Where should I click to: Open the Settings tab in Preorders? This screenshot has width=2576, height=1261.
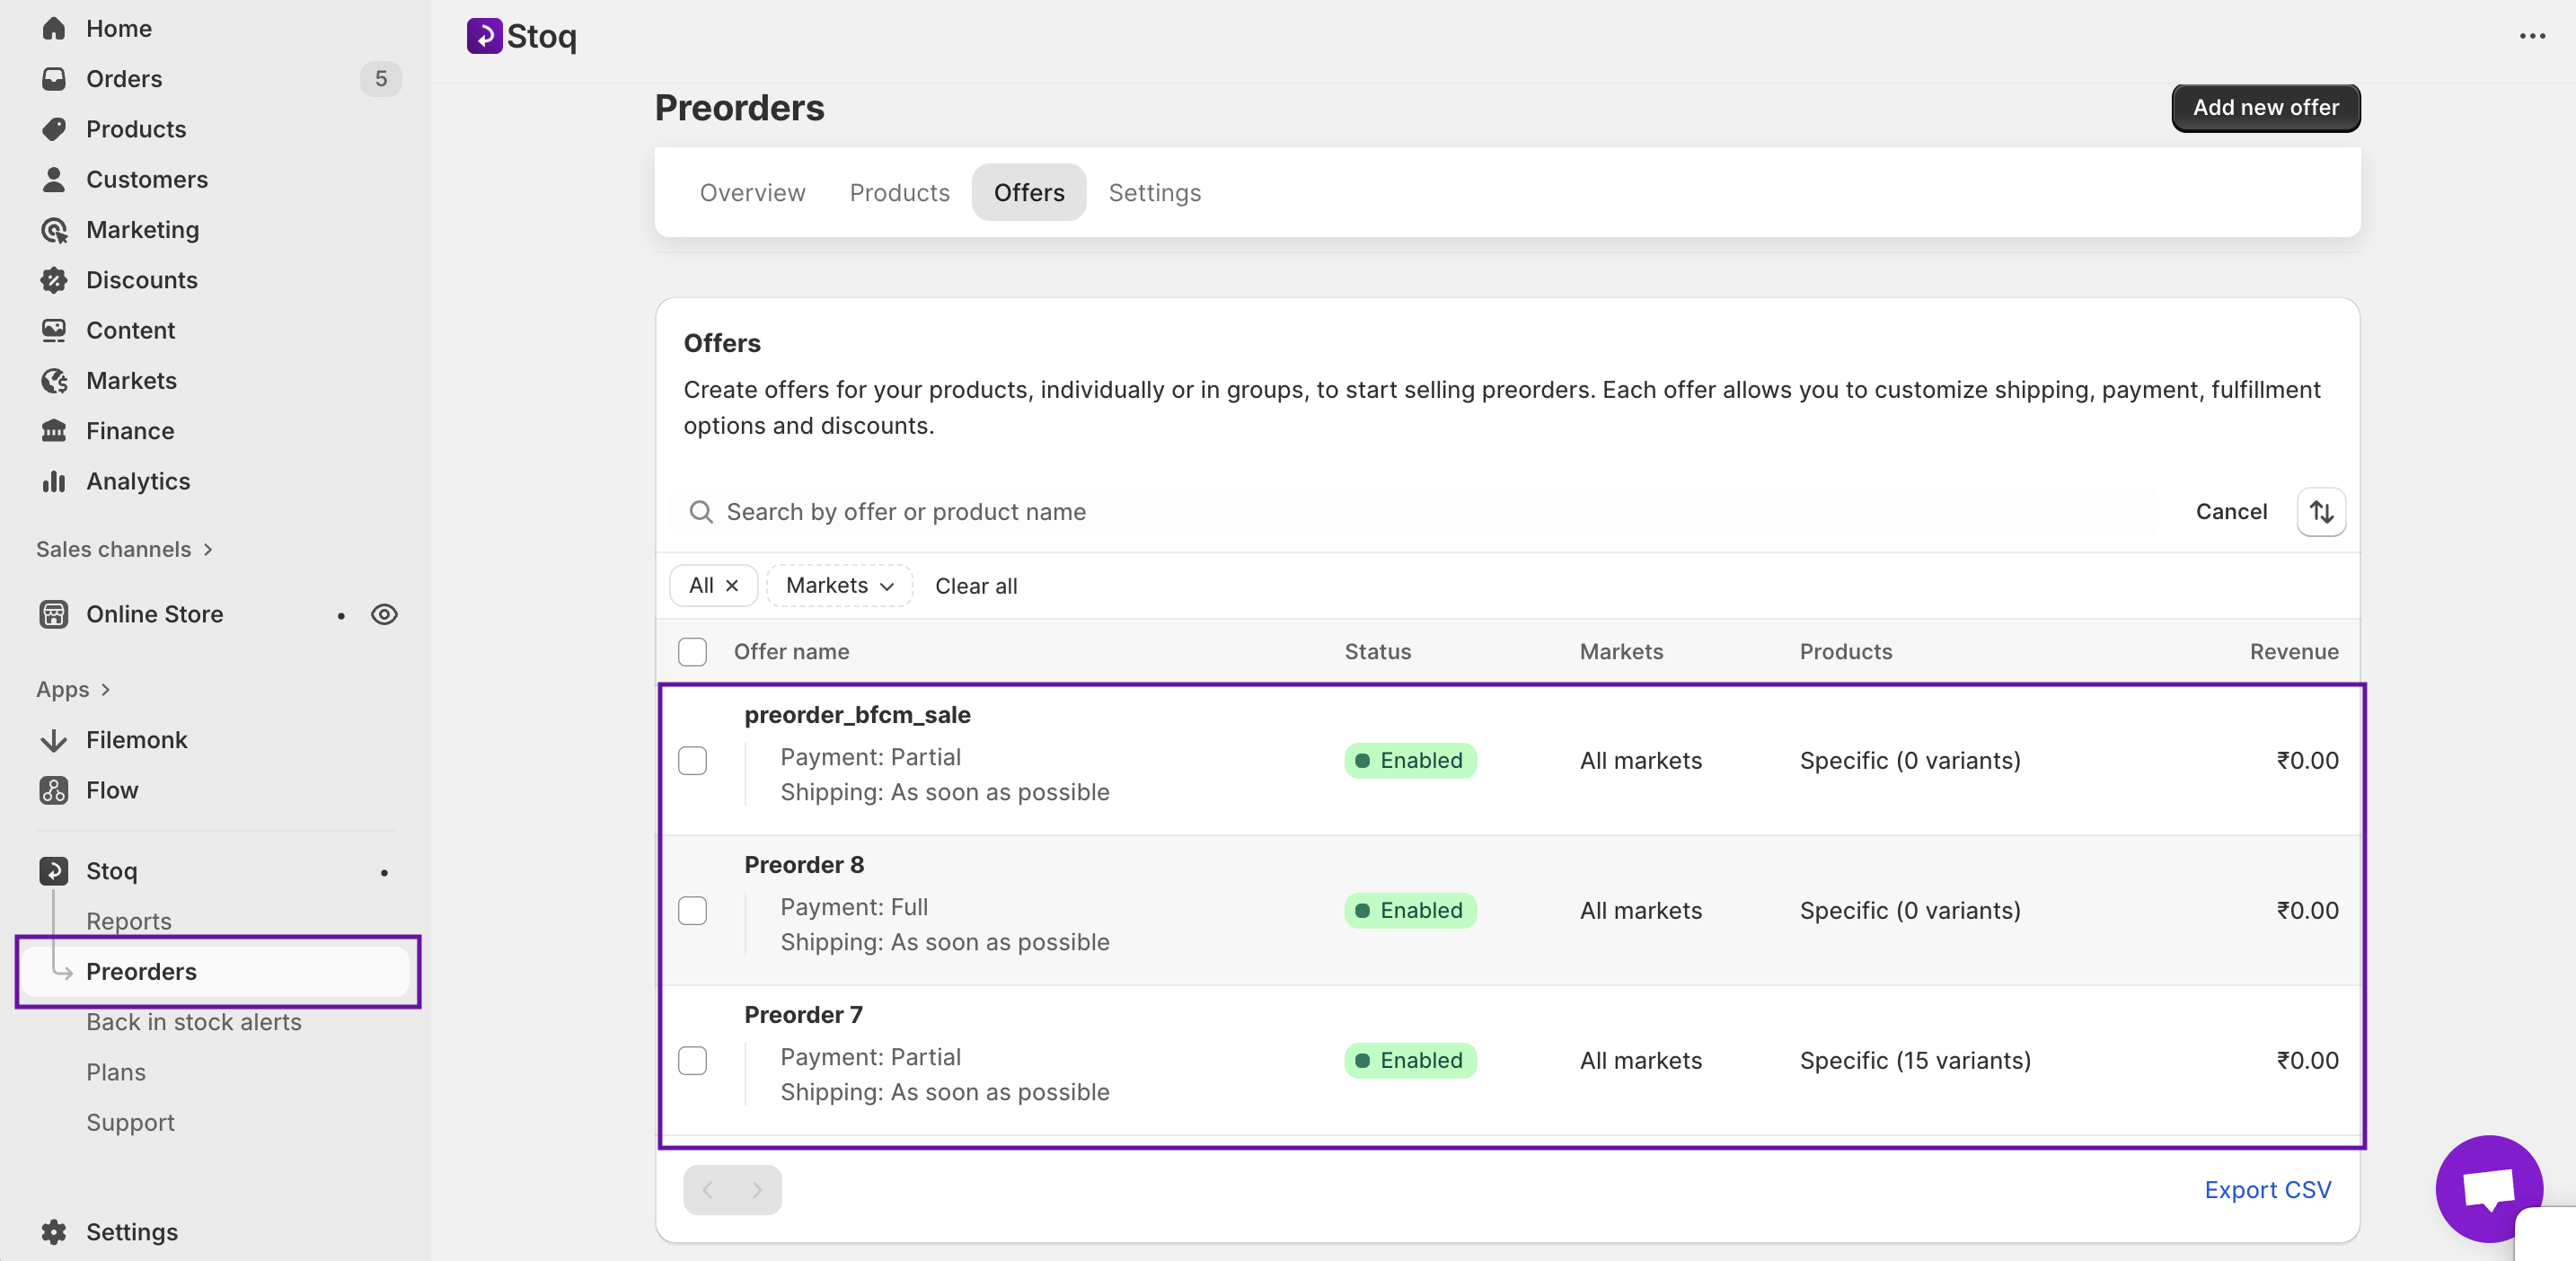(1154, 192)
